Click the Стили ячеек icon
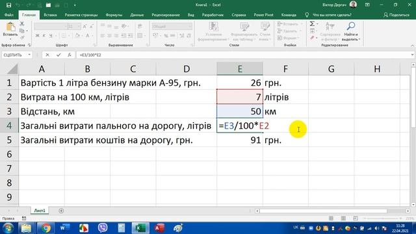Viewport: 416px width, 234px height. (x=265, y=27)
